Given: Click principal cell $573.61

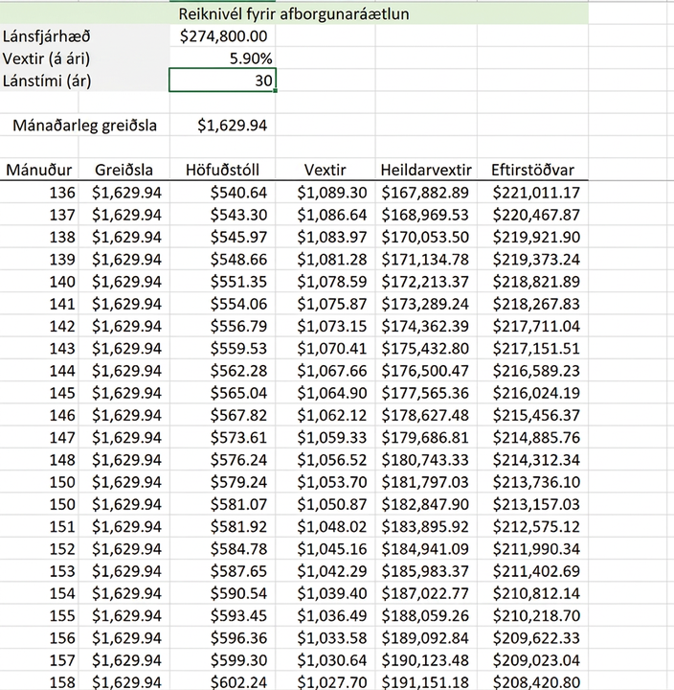Looking at the screenshot, I should 223,437.
